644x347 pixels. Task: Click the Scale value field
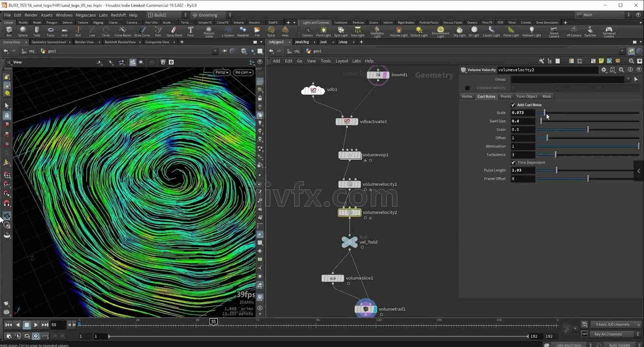(523, 113)
